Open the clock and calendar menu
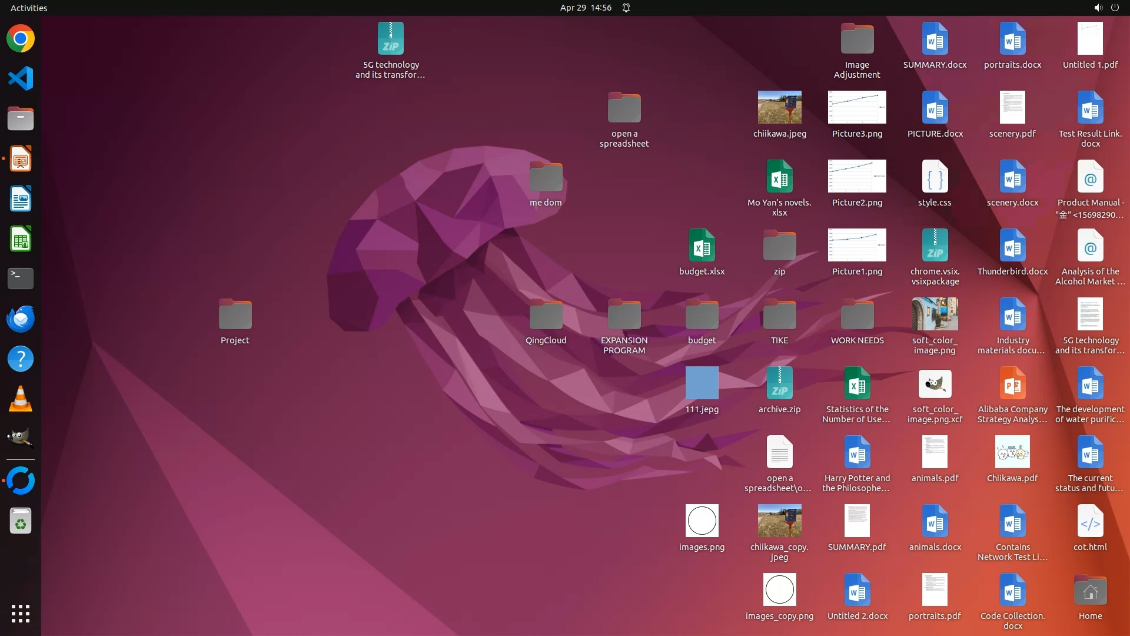 (x=585, y=8)
